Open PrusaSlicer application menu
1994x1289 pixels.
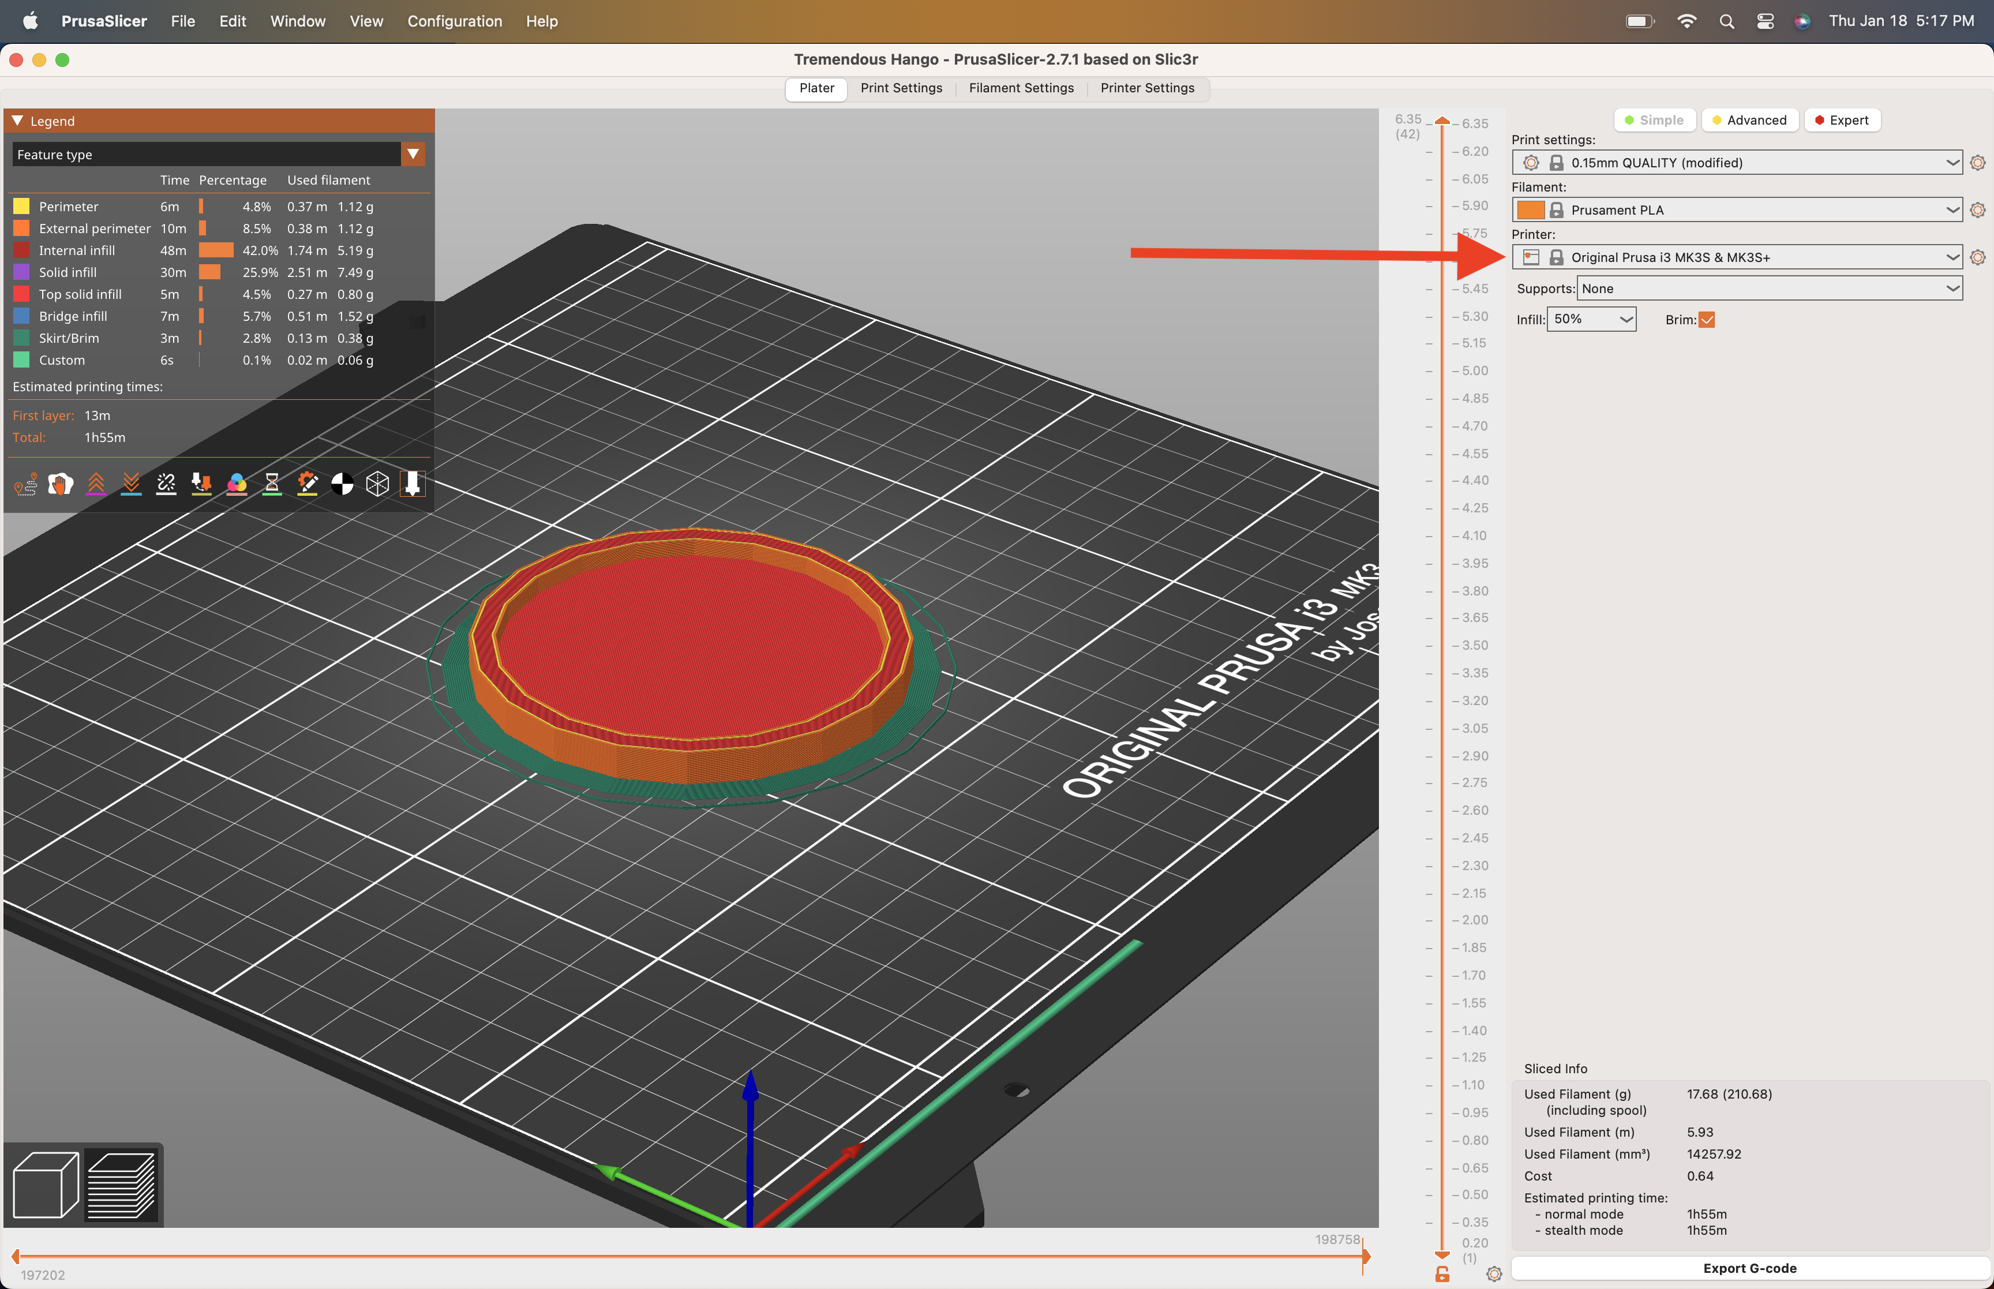(104, 21)
